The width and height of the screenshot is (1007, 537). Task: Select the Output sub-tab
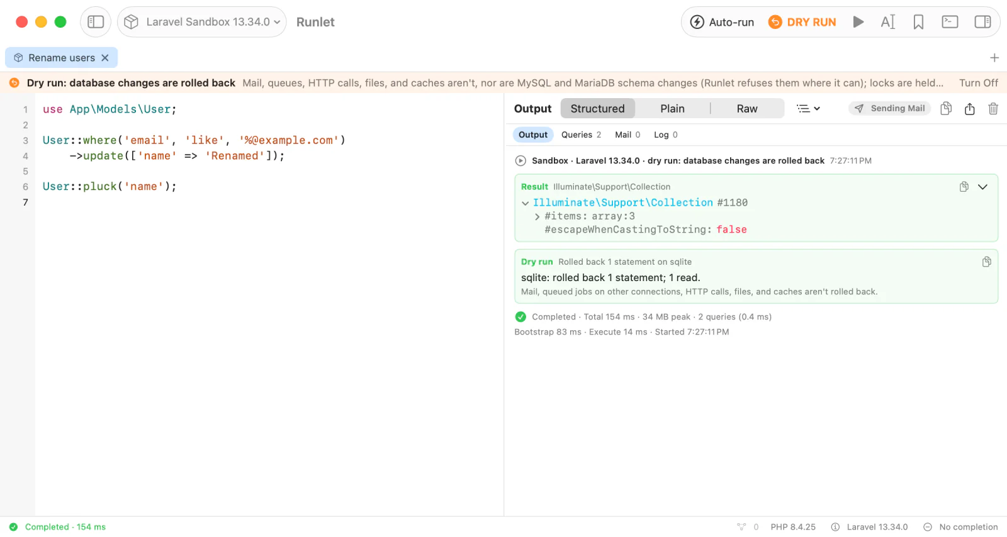click(x=533, y=135)
